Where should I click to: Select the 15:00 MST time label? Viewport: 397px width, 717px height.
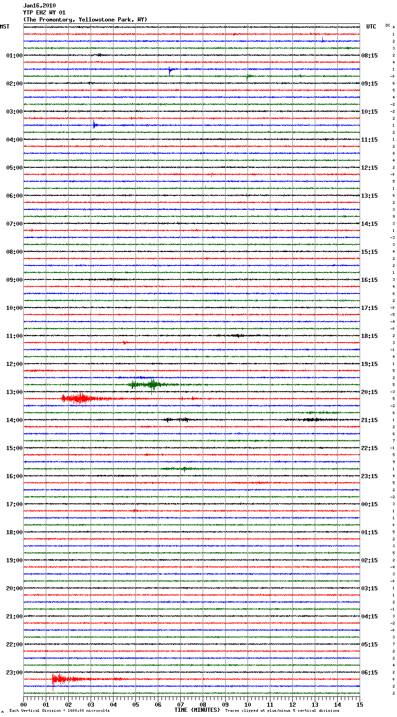pos(14,448)
